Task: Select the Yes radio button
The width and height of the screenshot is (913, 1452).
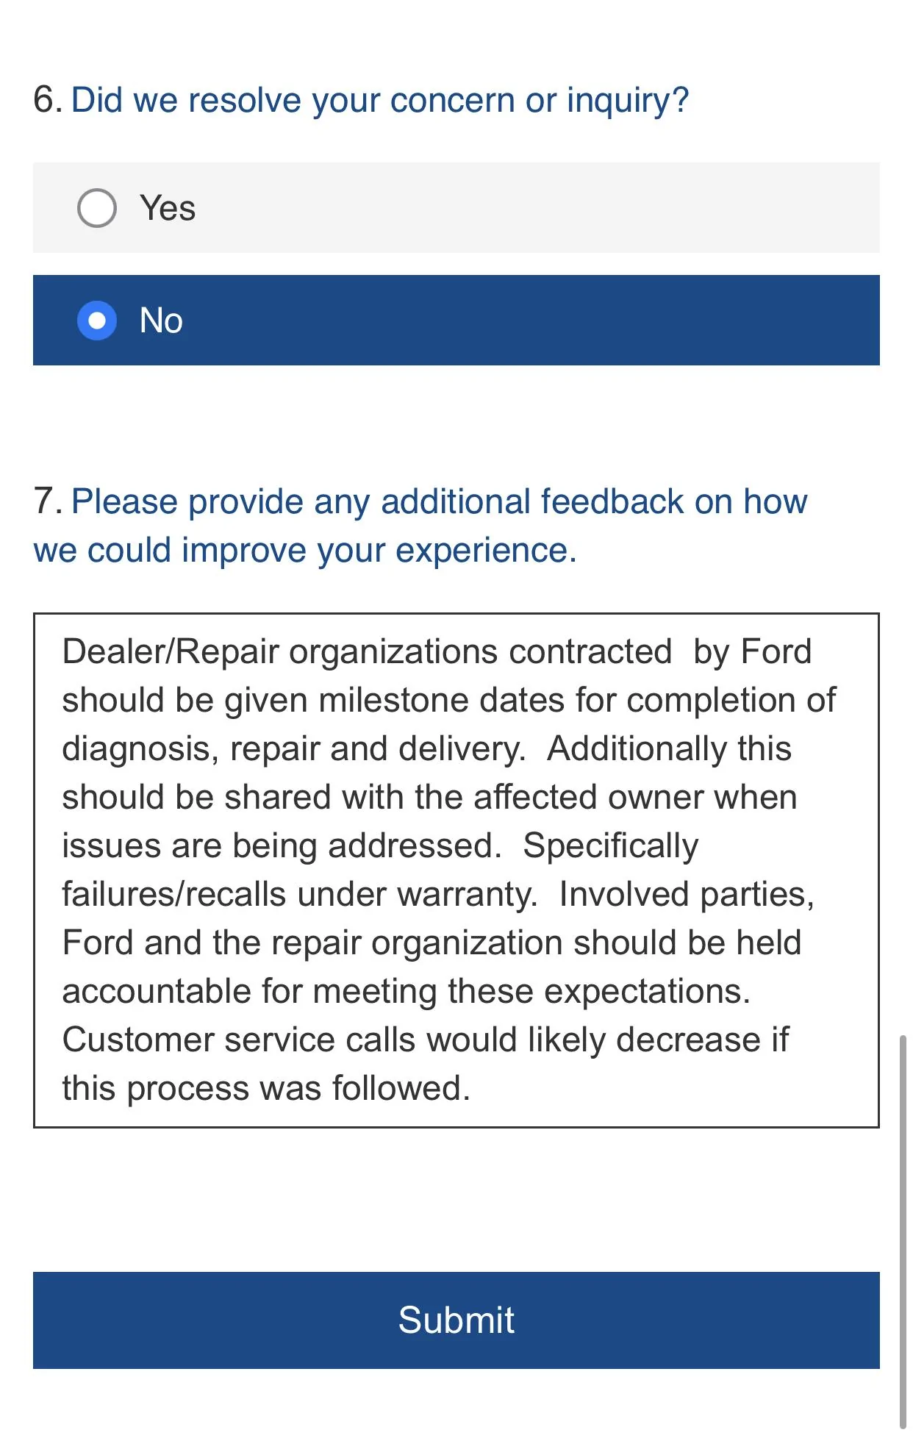Action: tap(97, 208)
